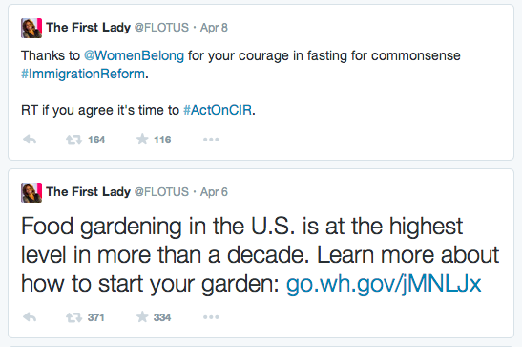Favorite the food gardening tweet
522x347 pixels.
pos(142,316)
